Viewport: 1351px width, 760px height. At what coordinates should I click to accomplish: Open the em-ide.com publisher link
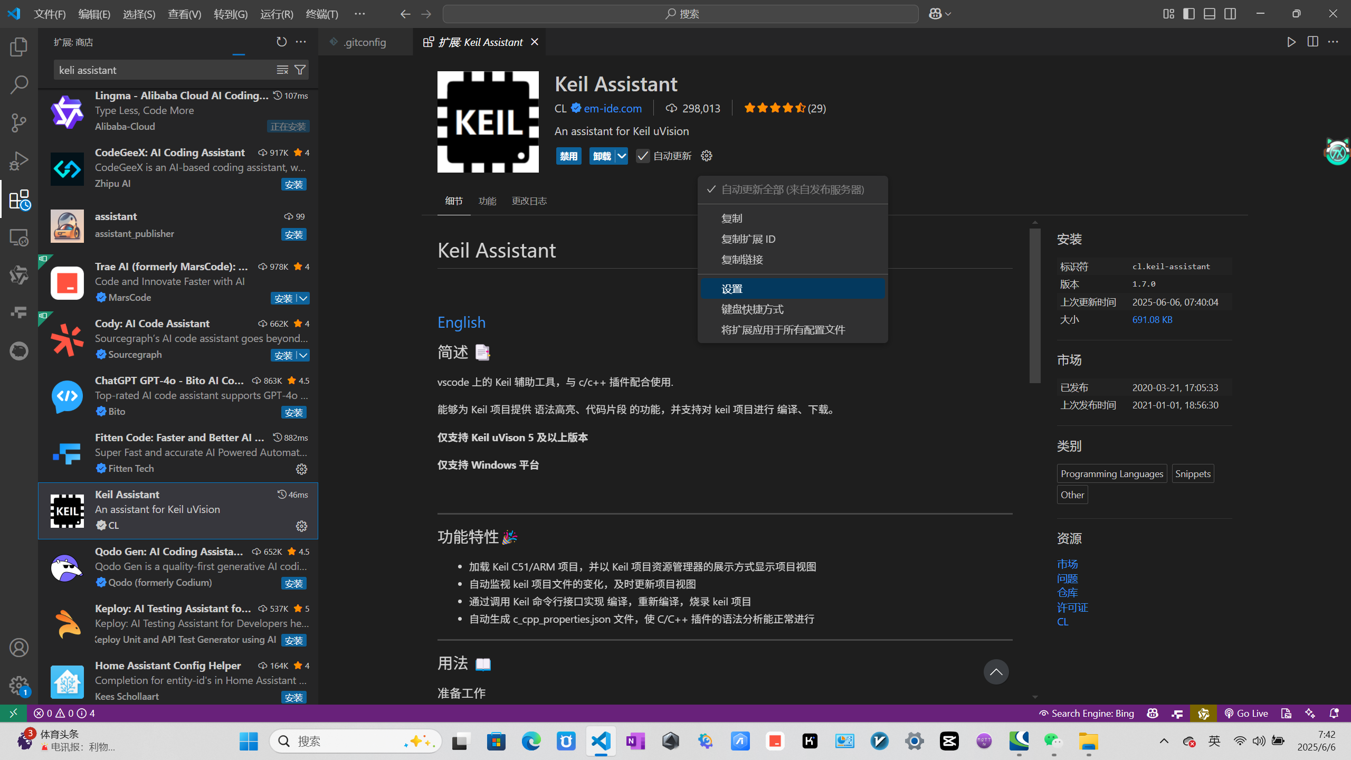click(613, 108)
